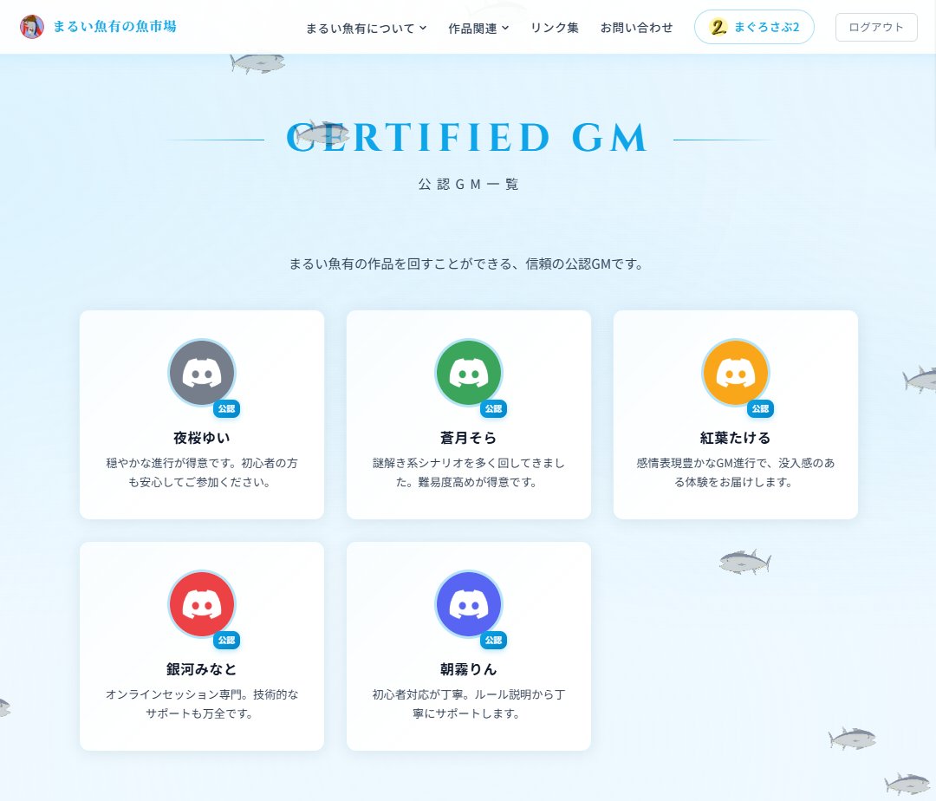The image size is (936, 801).
Task: Click the CERTIFIED GM heading
Action: (x=467, y=138)
